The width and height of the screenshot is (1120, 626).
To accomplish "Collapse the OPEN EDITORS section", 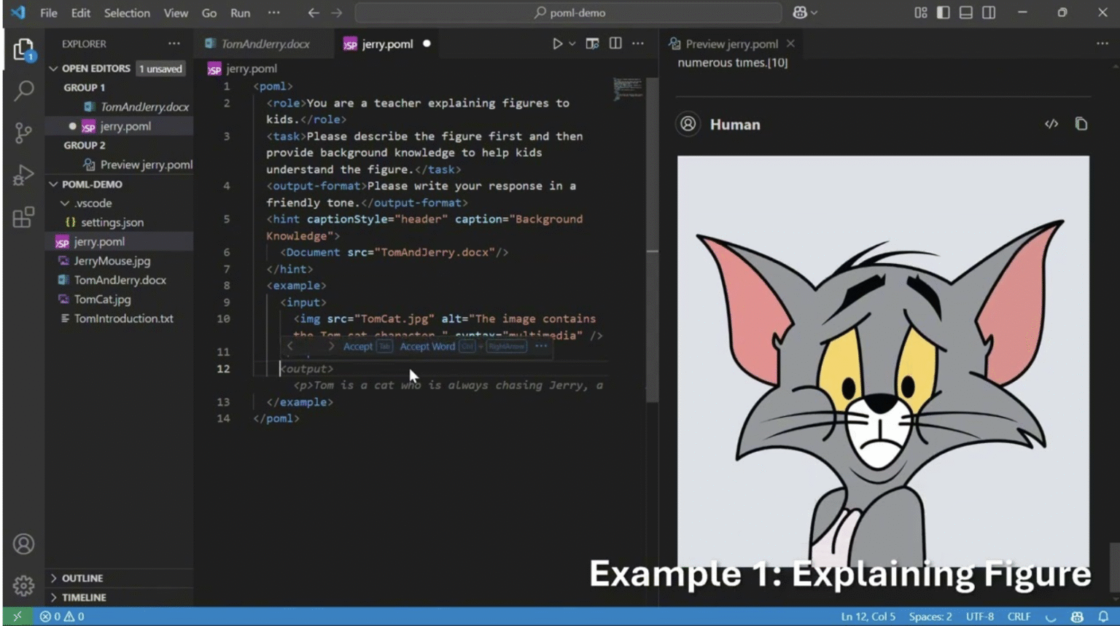I will tap(54, 68).
